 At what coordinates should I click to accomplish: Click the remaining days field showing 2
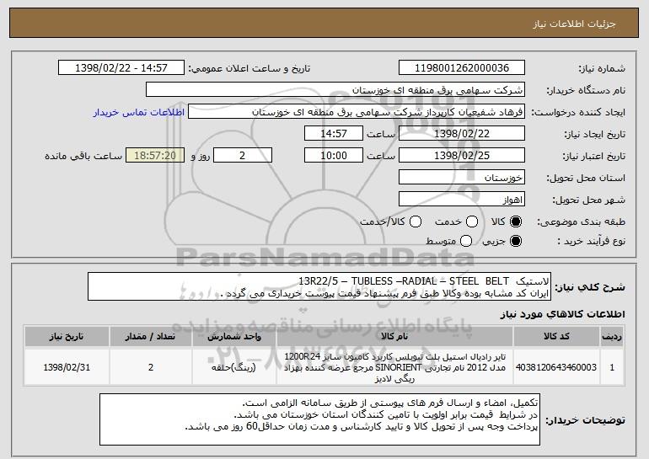[243, 156]
